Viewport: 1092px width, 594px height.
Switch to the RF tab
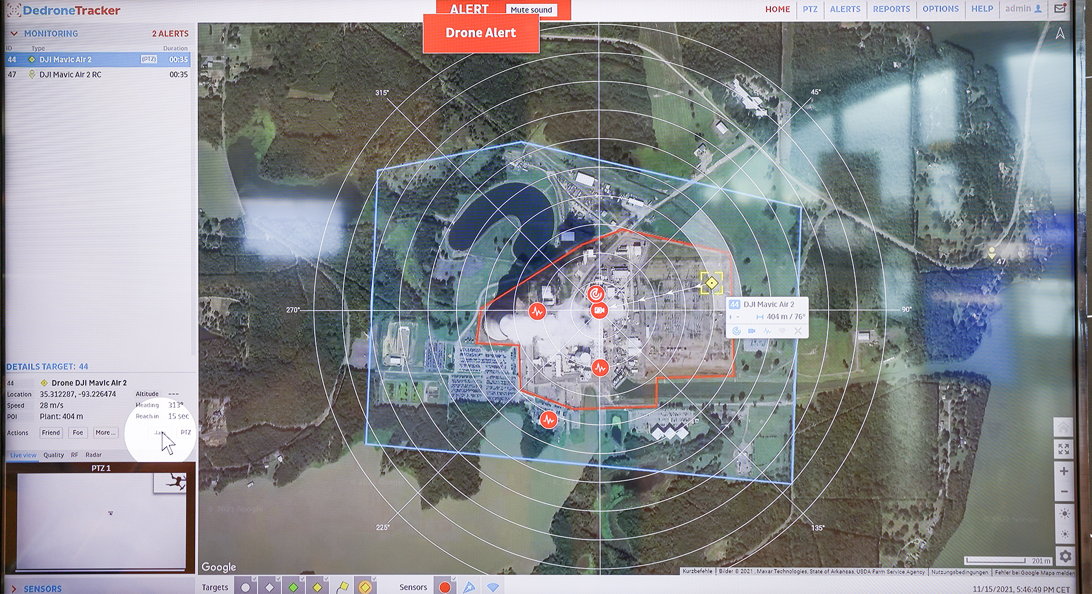coord(75,455)
